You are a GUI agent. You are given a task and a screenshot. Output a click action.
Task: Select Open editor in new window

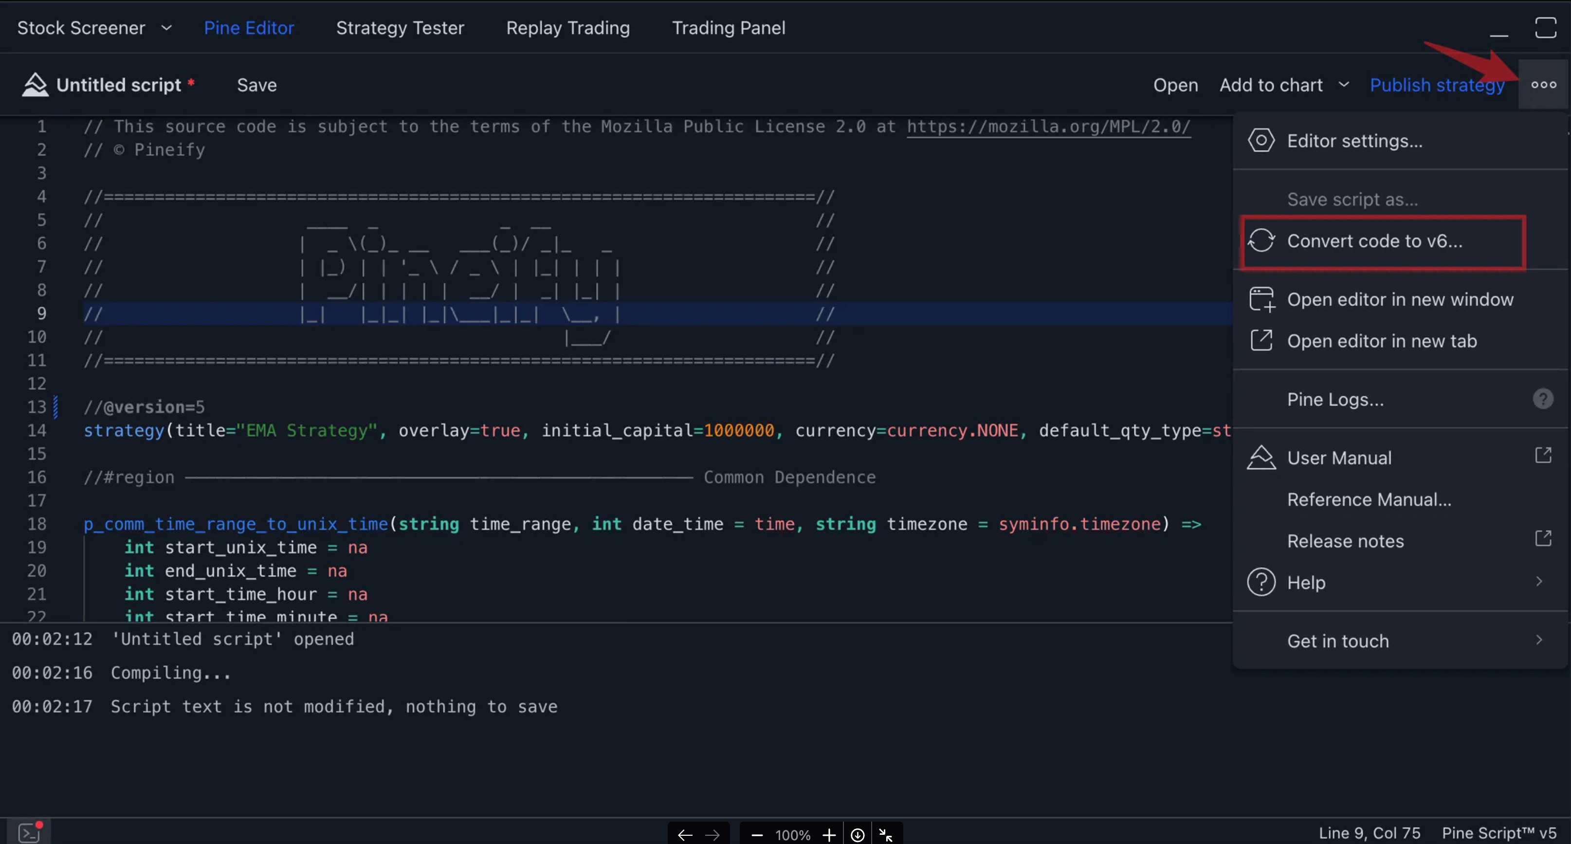[x=1400, y=299]
